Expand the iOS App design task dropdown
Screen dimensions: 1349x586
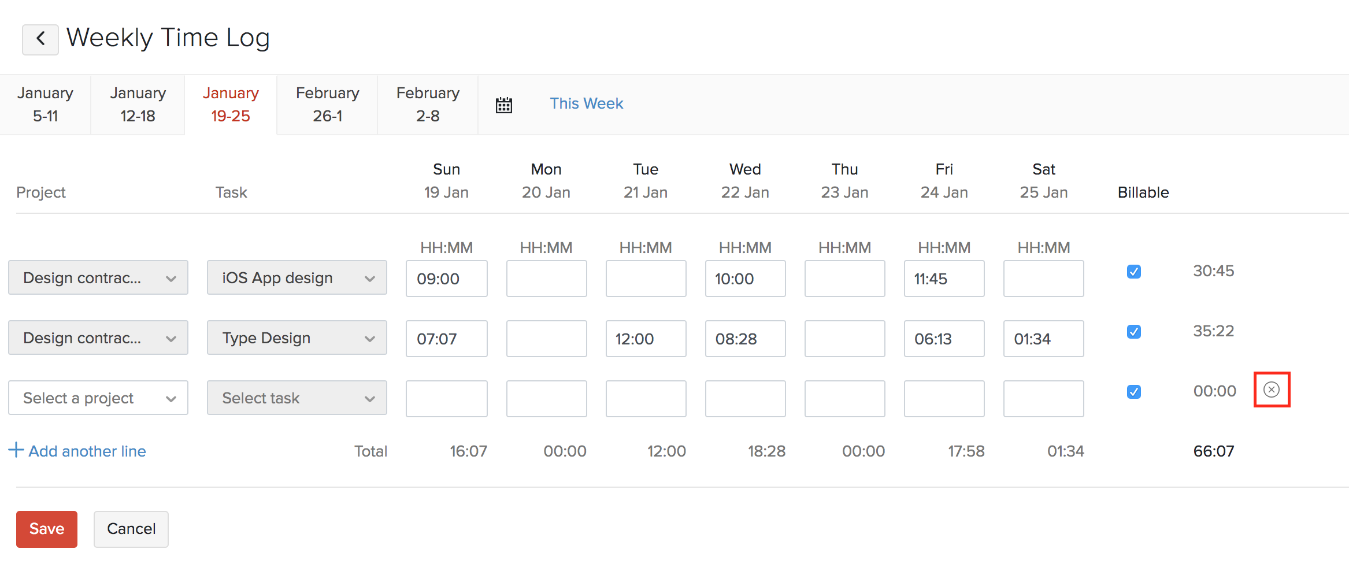[x=297, y=278]
